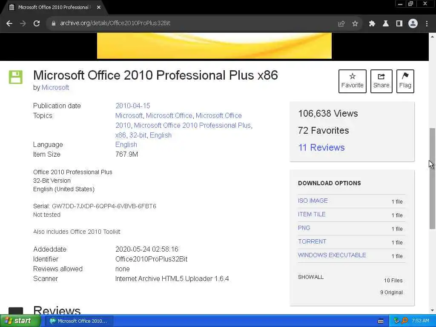Click the green floppy disk software icon
436x327 pixels.
[x=16, y=77]
